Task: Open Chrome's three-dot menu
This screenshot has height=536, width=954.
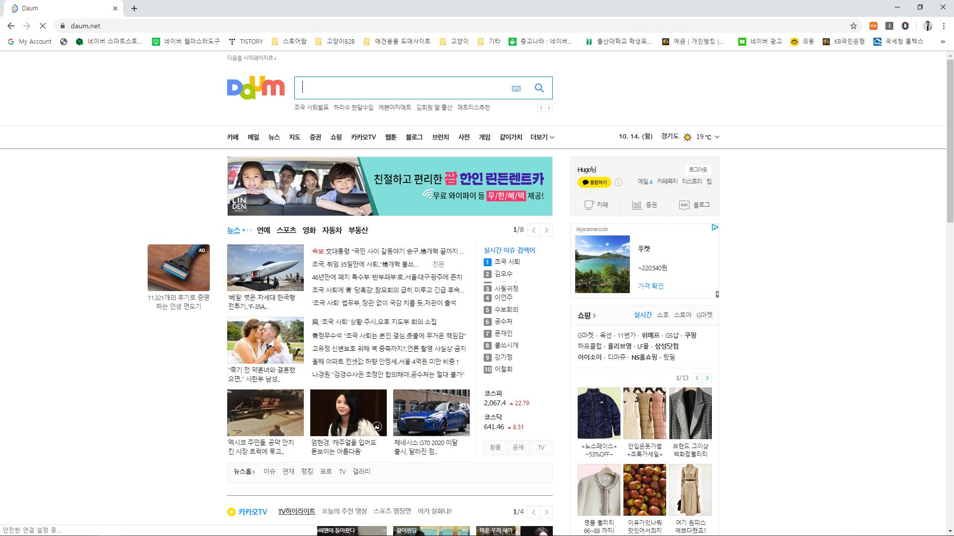Action: pyautogui.click(x=944, y=26)
